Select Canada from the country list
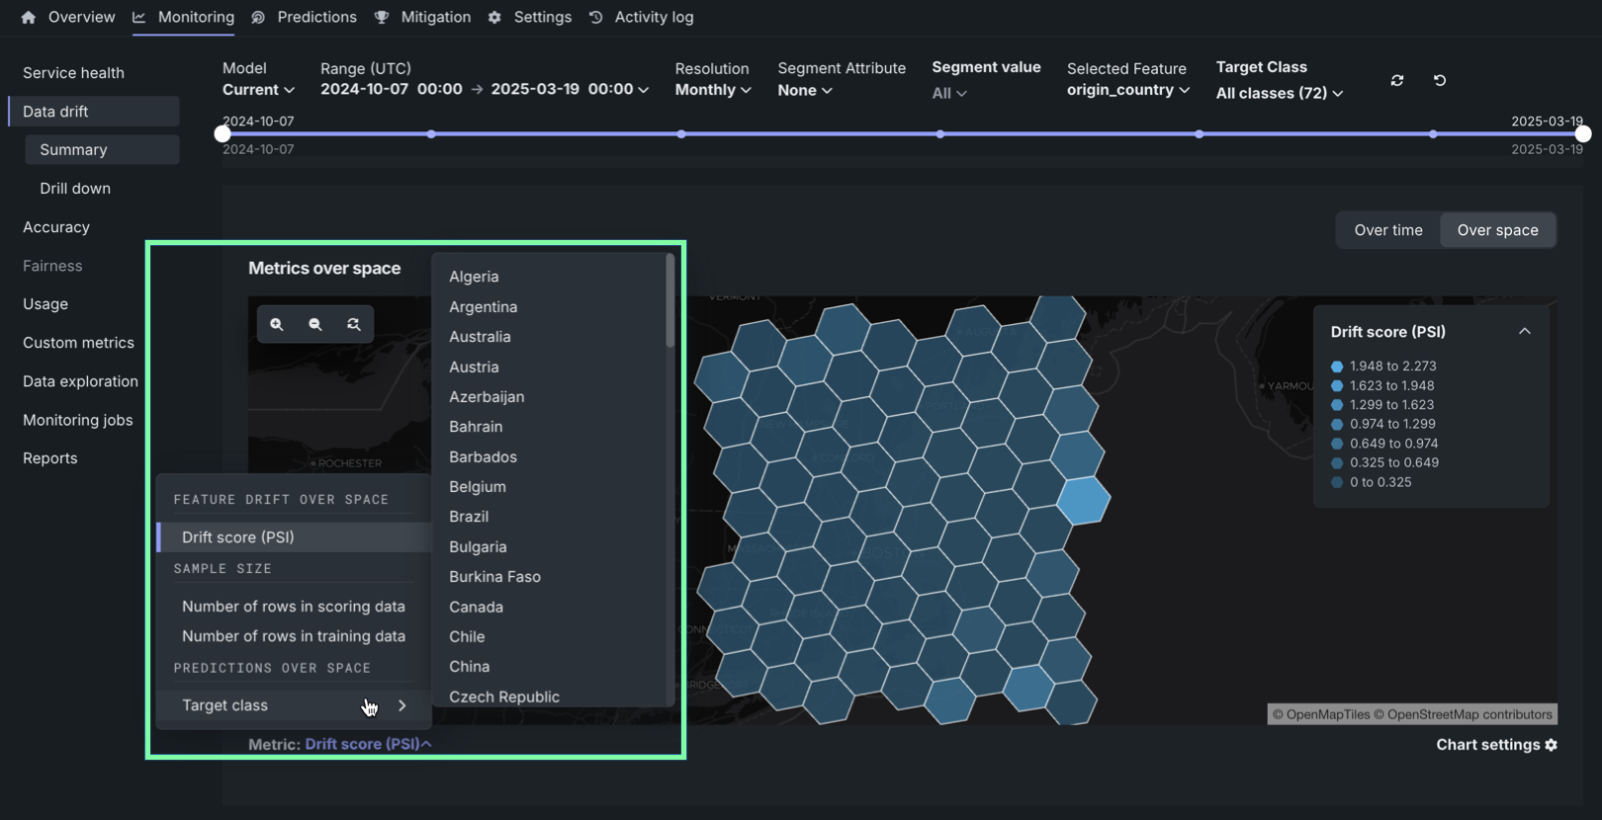 pos(476,607)
